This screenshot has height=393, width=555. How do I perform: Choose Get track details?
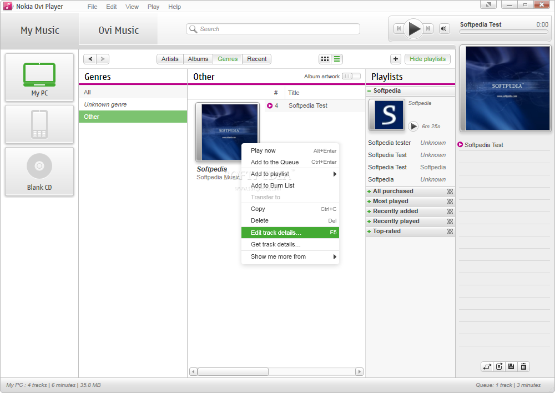(x=290, y=244)
